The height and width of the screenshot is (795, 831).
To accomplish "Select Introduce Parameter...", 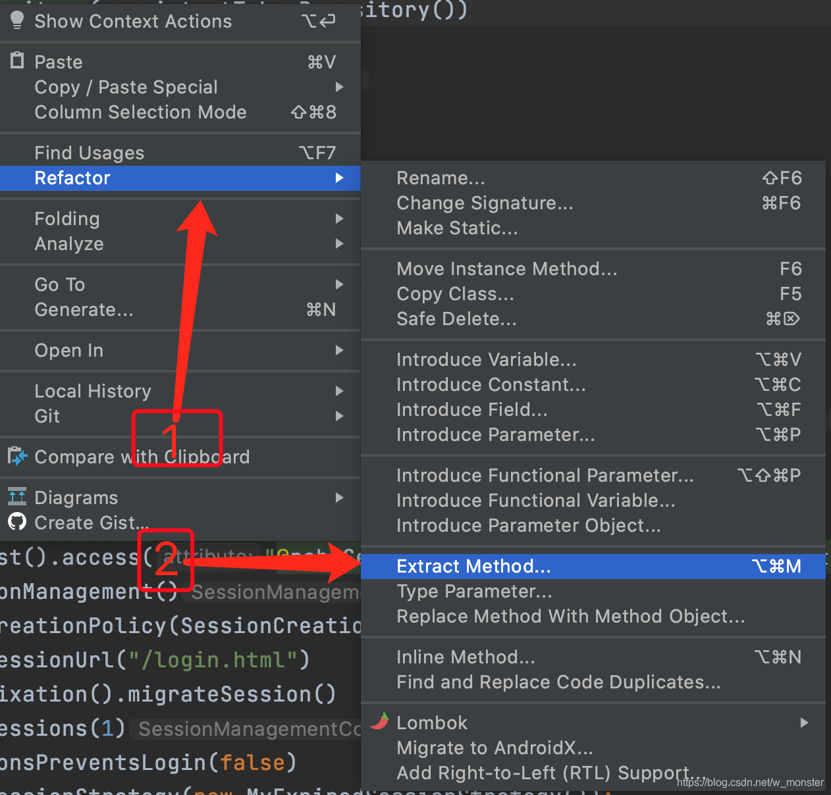I will tap(593, 434).
